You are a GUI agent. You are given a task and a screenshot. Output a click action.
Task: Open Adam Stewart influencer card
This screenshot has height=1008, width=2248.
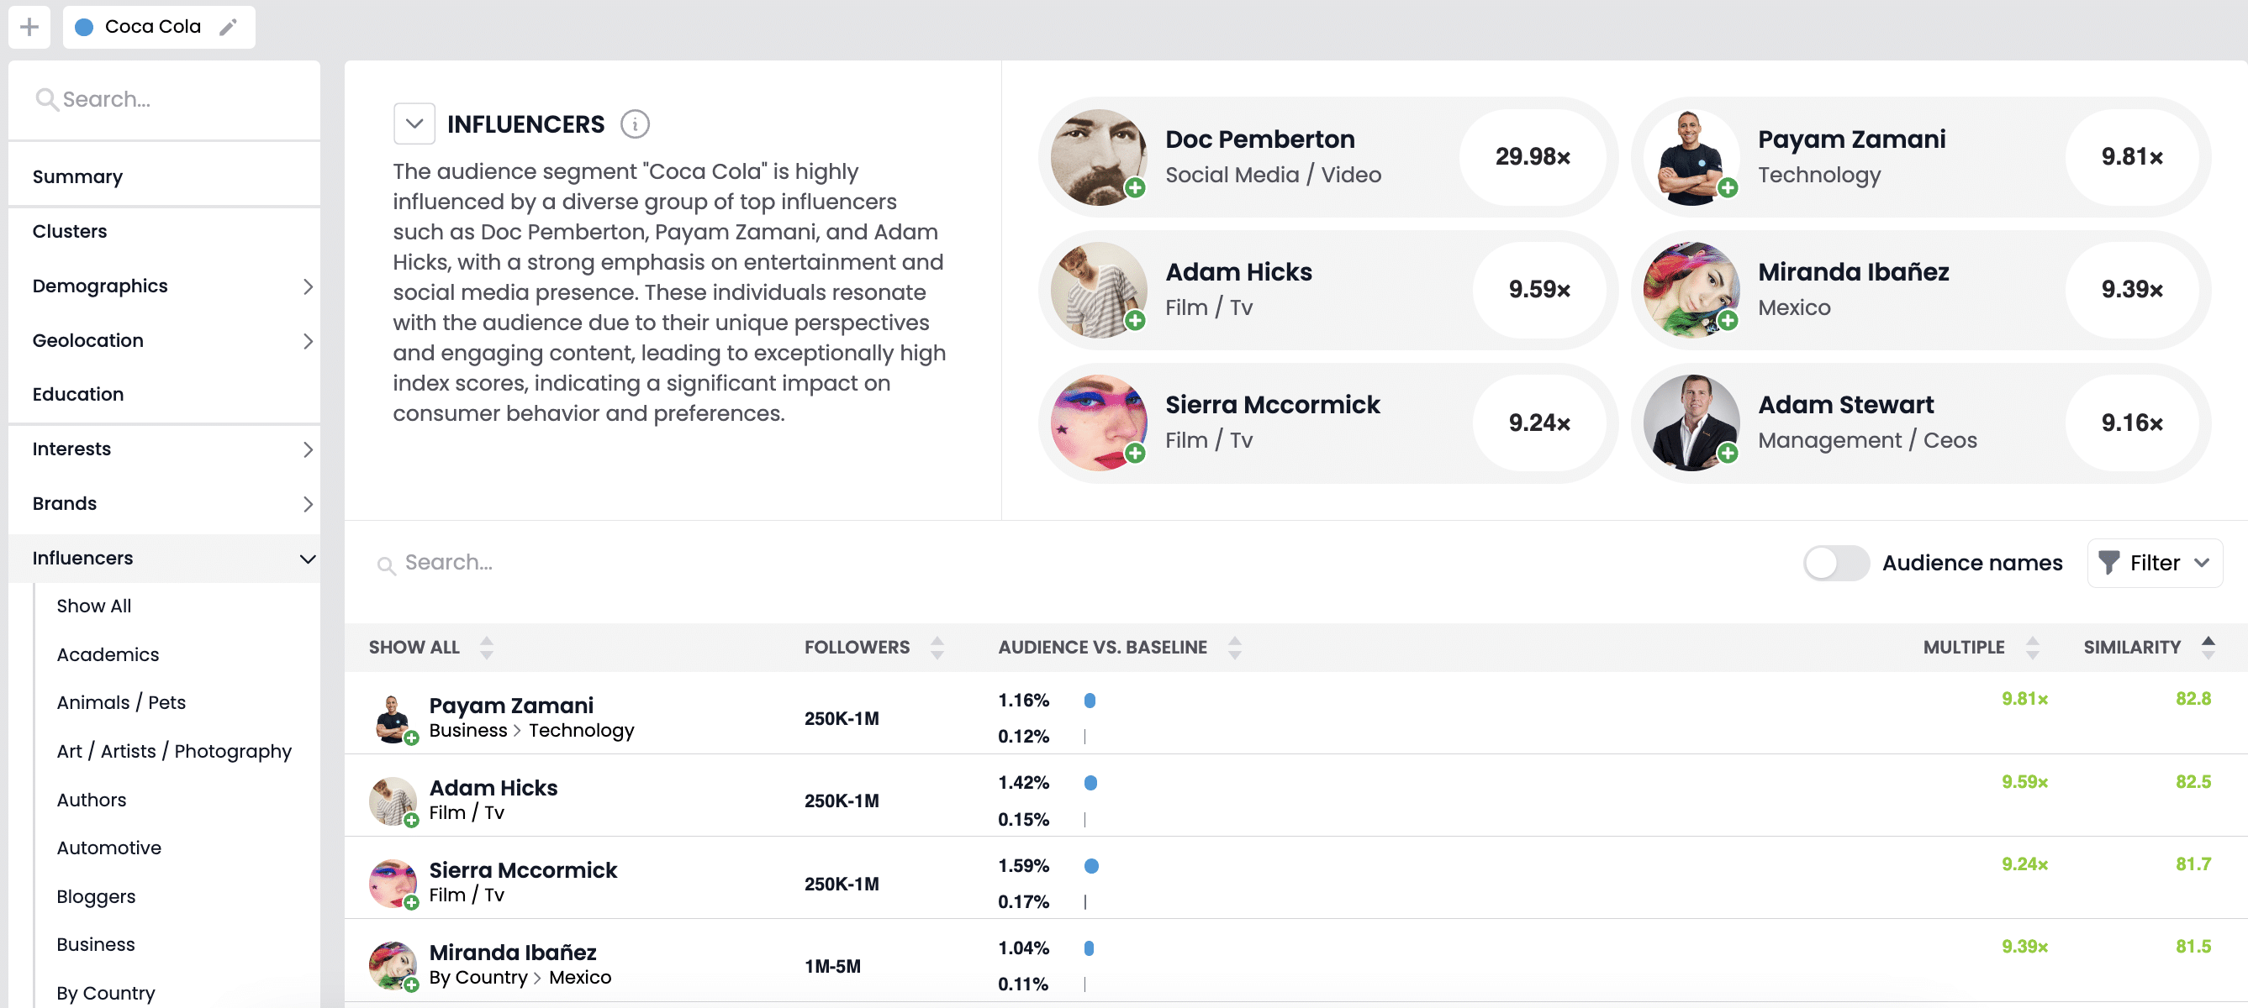pyautogui.click(x=1921, y=423)
